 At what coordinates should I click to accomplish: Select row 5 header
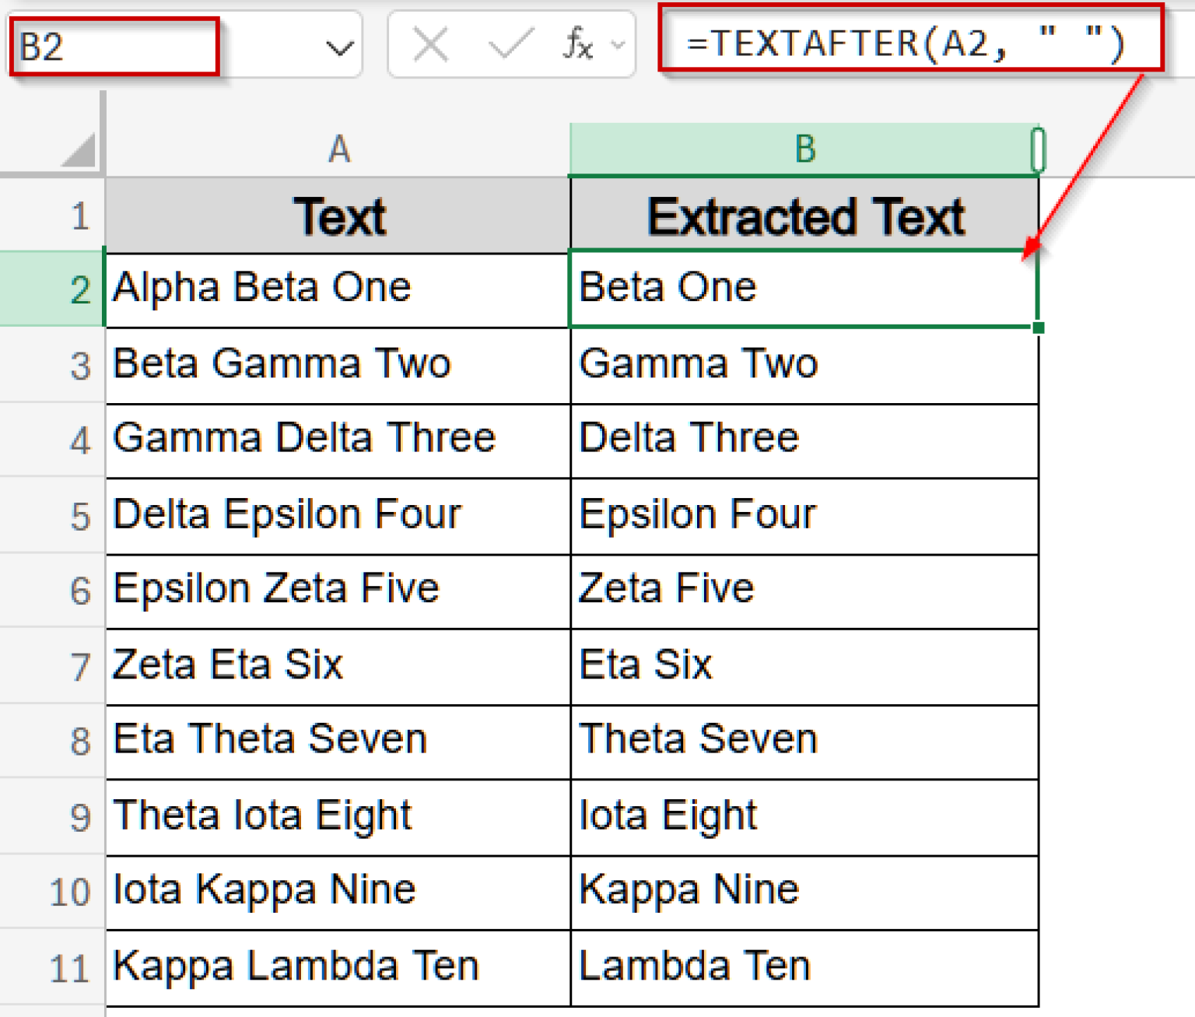tap(77, 515)
